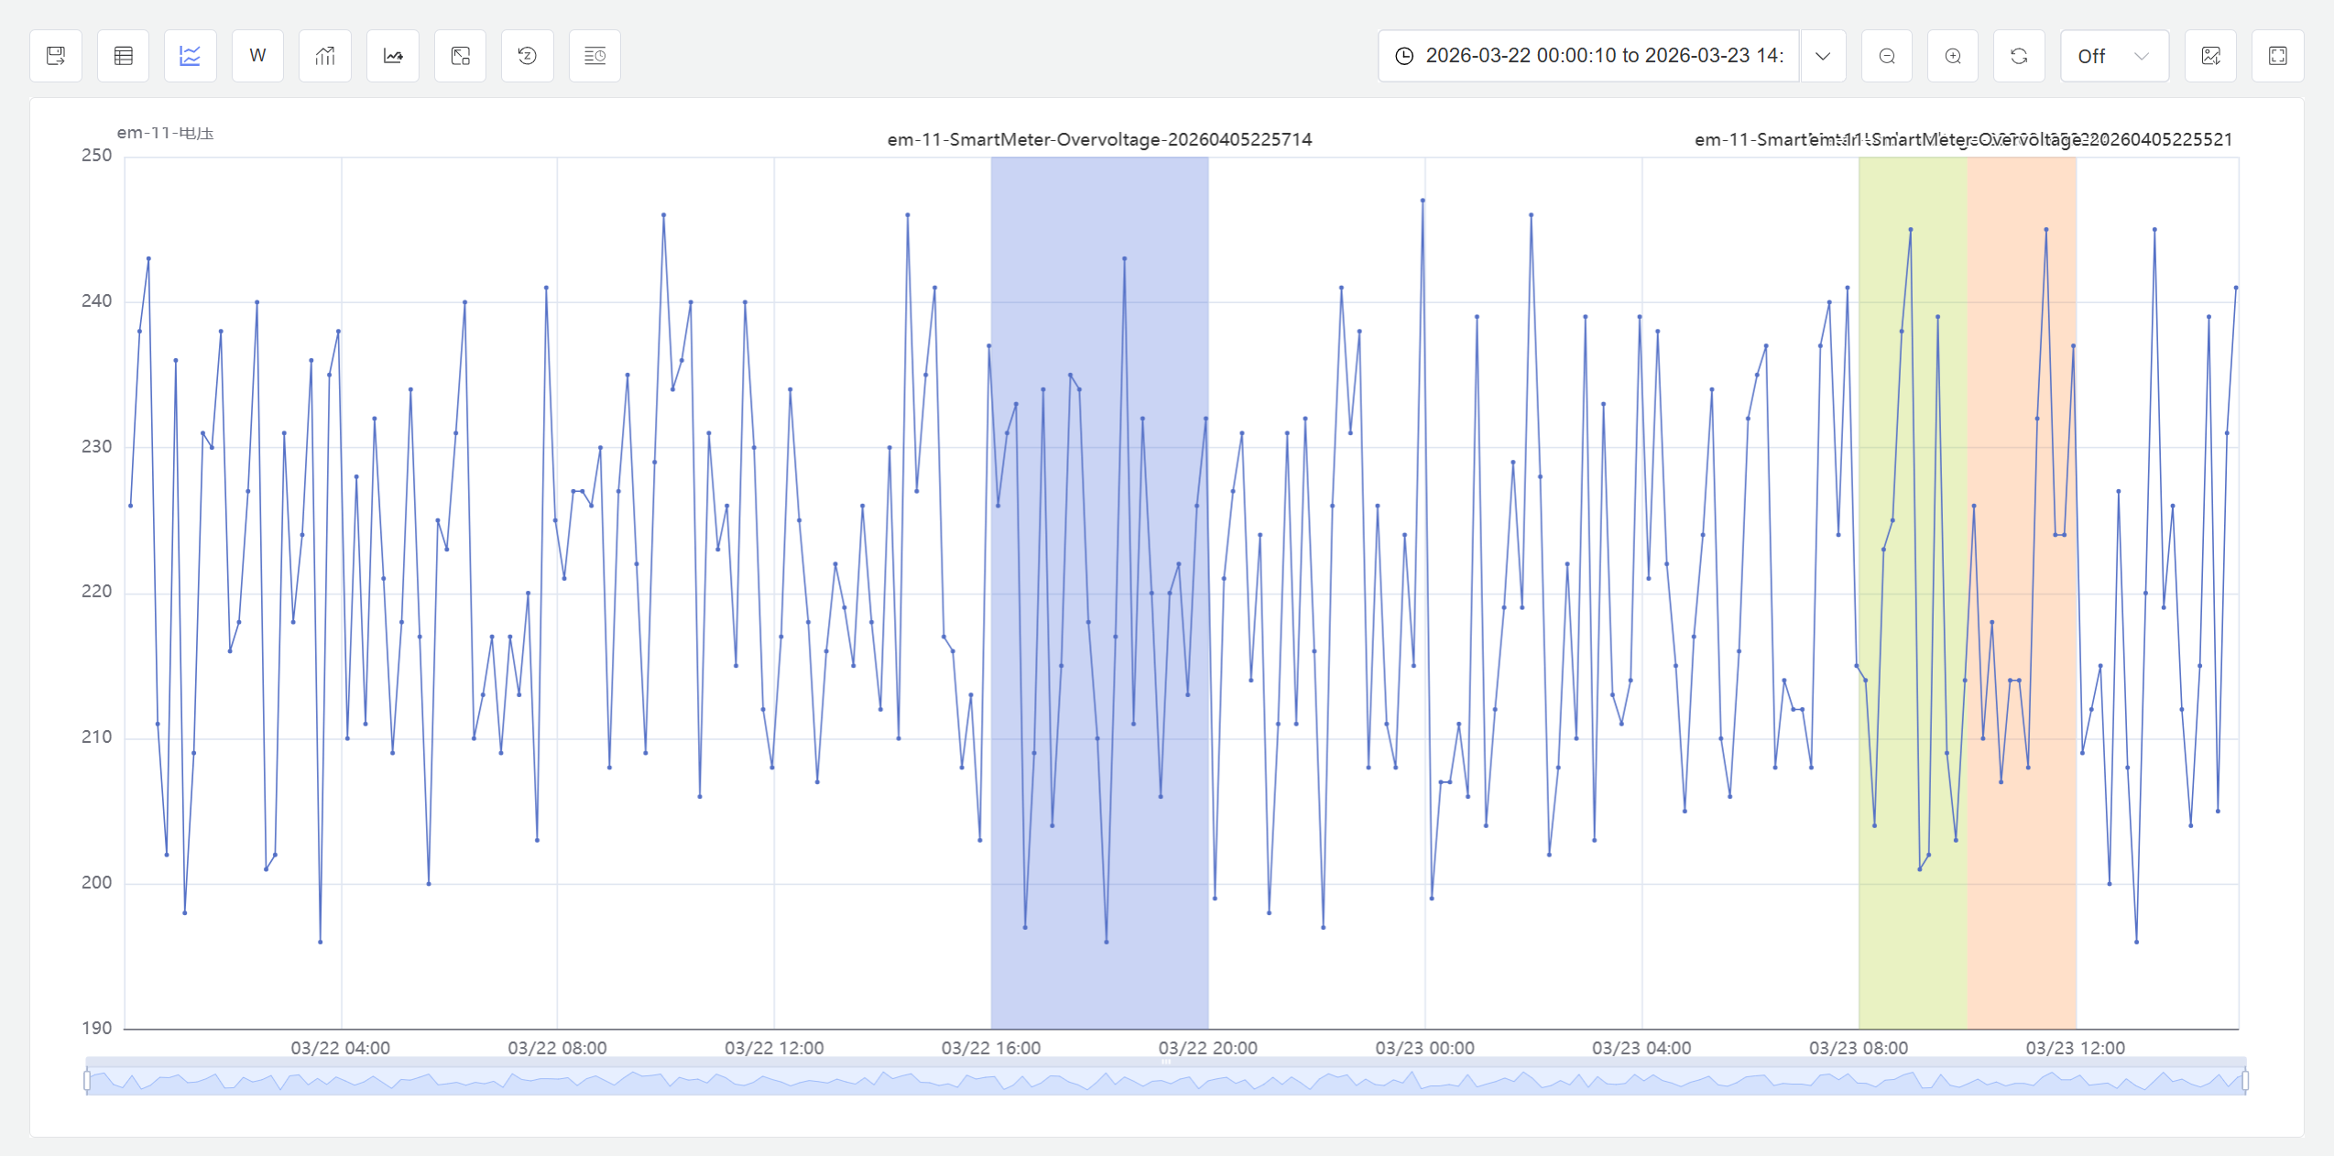Open the bar trend analysis icon
Image resolution: width=2334 pixels, height=1156 pixels.
click(325, 56)
